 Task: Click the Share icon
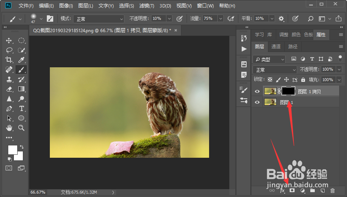[338, 18]
